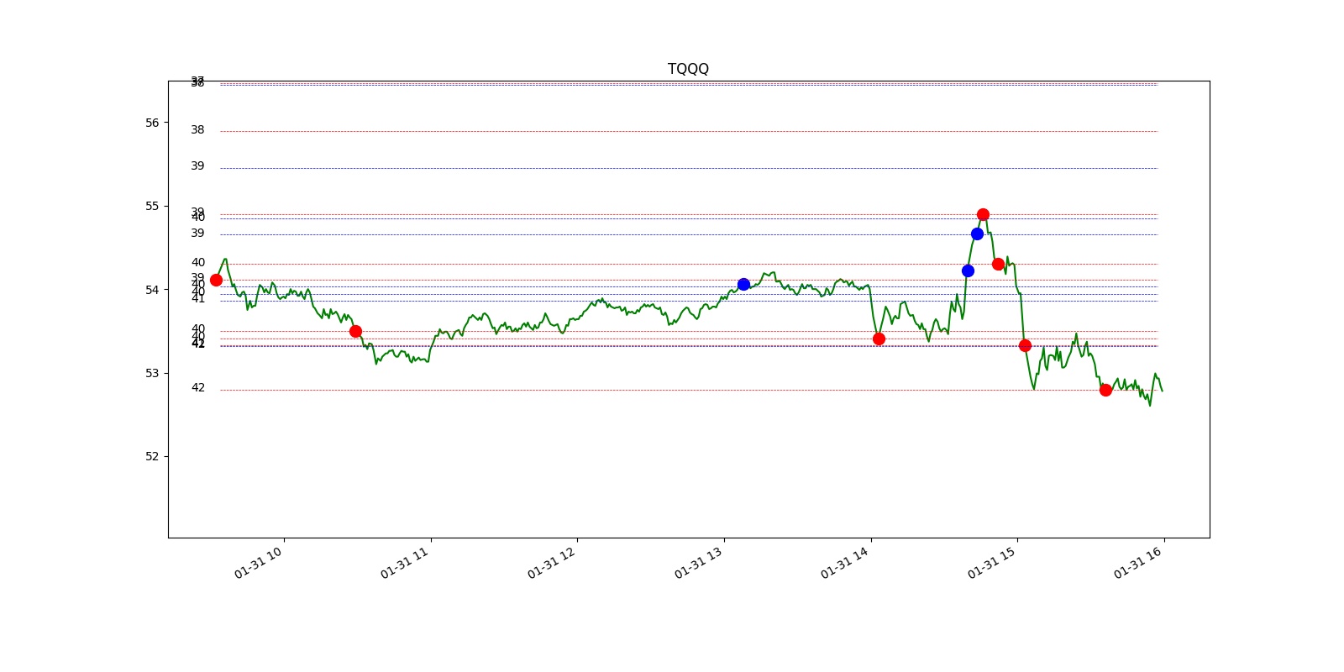The width and height of the screenshot is (1344, 672).
Task: Click the x-axis label 01-31 14
Action: point(844,563)
